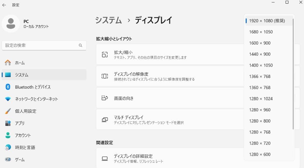Click the PC account avatar
This screenshot has height=168, width=304.
[x=11, y=24]
